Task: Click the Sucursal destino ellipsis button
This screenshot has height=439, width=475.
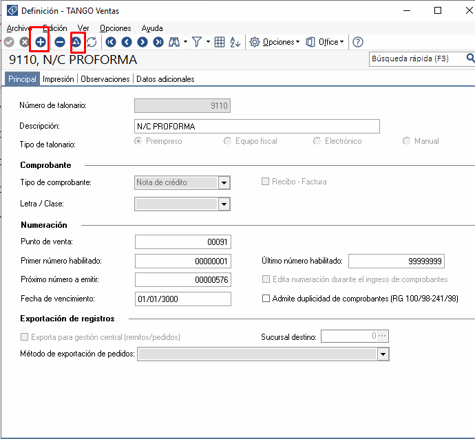Action: tap(382, 336)
